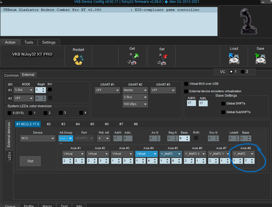Open the LEDs vertical tab

(x=9, y=156)
